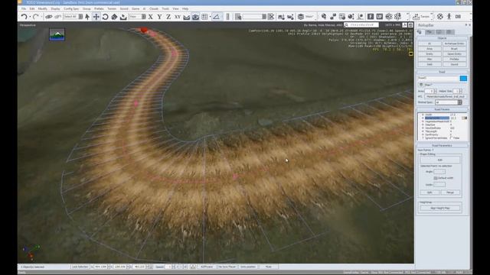Activate the Move tool cross-arrows icon

click(96, 17)
